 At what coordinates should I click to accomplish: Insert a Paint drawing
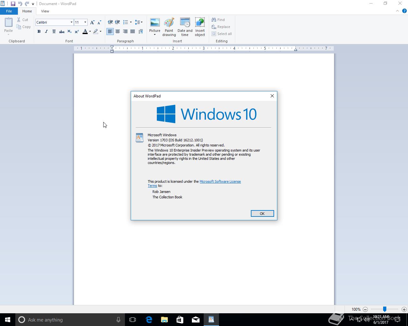(x=169, y=27)
